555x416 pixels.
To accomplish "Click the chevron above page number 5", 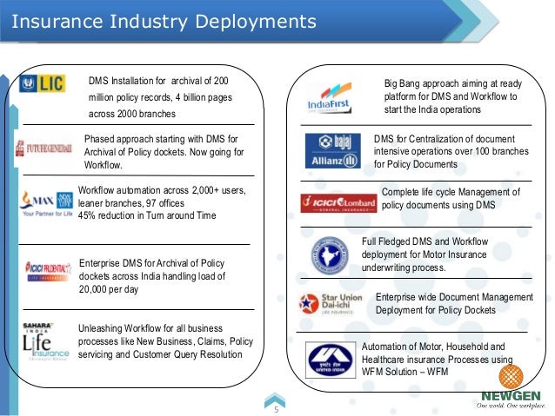I will click(x=275, y=399).
